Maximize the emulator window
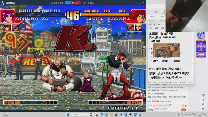The width and height of the screenshot is (208, 117). click(x=140, y=3)
